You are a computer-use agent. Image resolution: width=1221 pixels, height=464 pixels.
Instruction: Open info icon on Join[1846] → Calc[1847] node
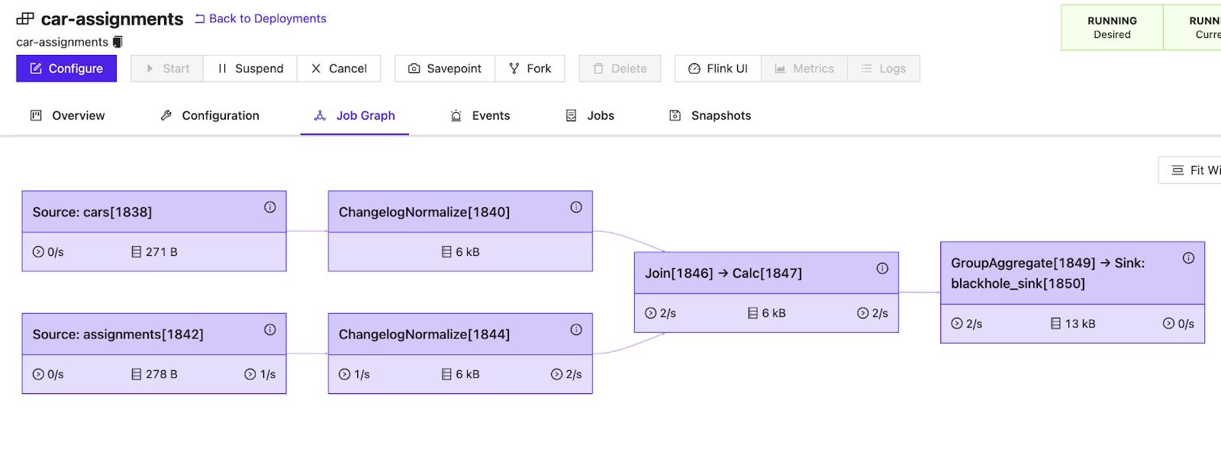click(x=882, y=268)
